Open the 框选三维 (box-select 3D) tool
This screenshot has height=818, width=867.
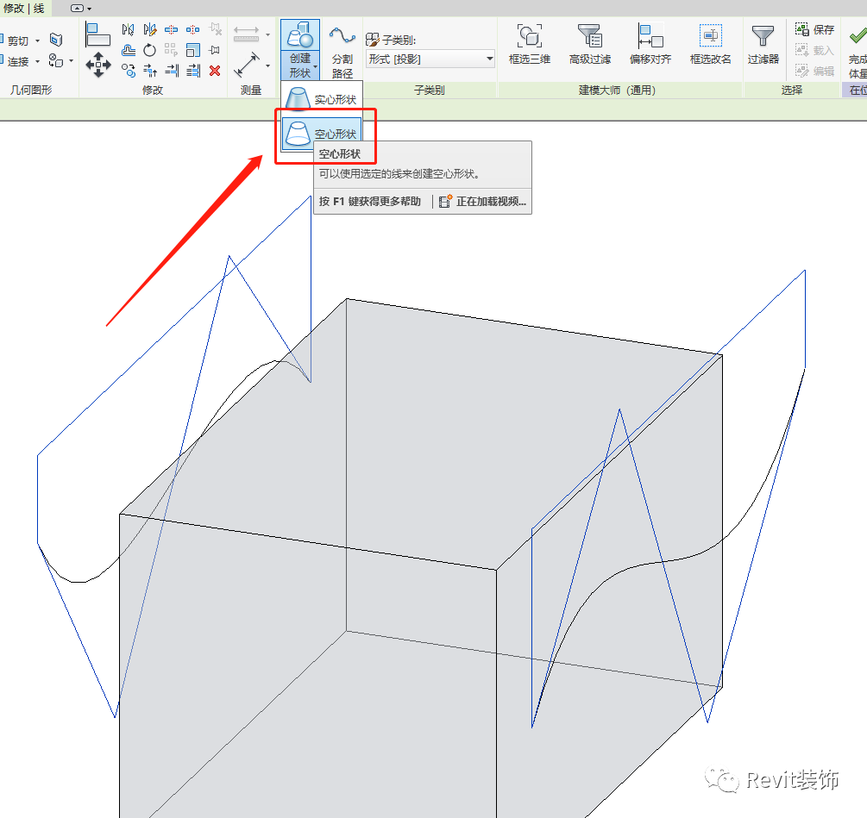(529, 44)
